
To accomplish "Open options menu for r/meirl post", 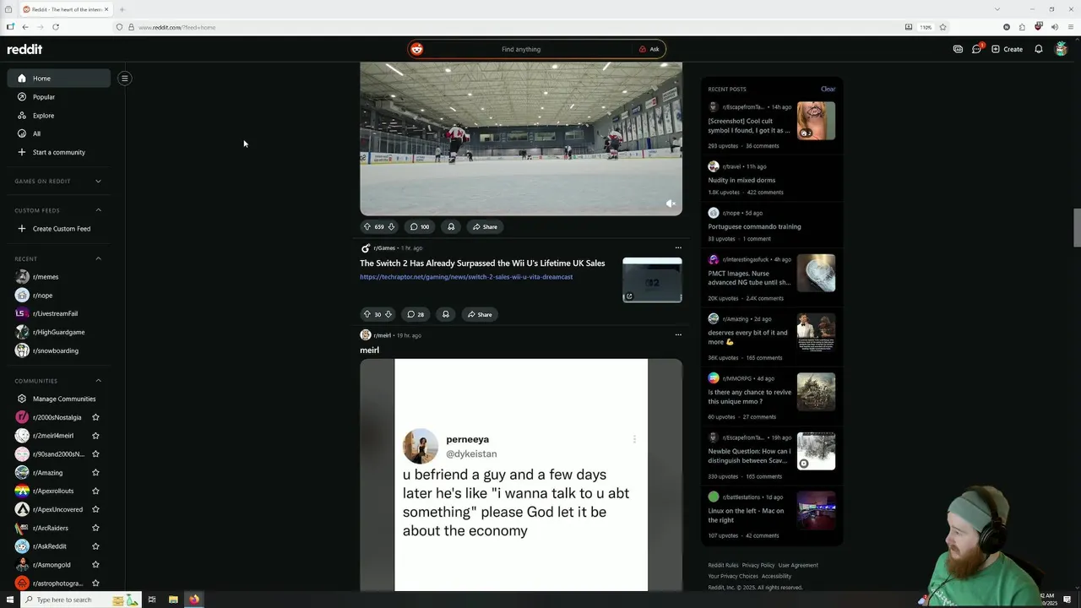I will [x=678, y=335].
